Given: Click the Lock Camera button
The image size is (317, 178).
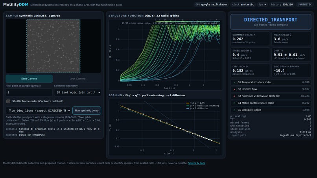Looking at the screenshot, I should [77, 79].
